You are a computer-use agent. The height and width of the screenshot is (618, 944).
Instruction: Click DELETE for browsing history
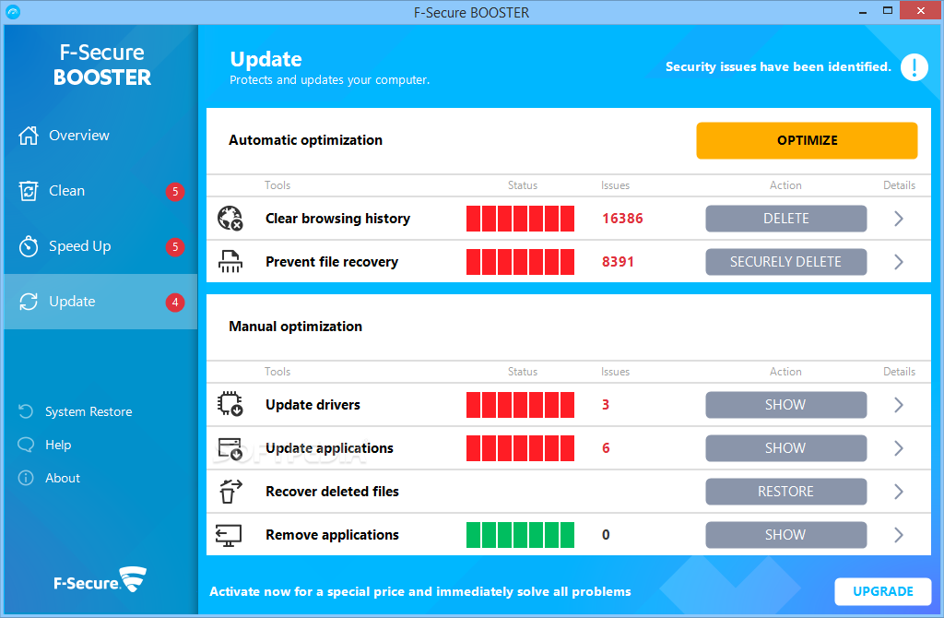click(x=785, y=219)
